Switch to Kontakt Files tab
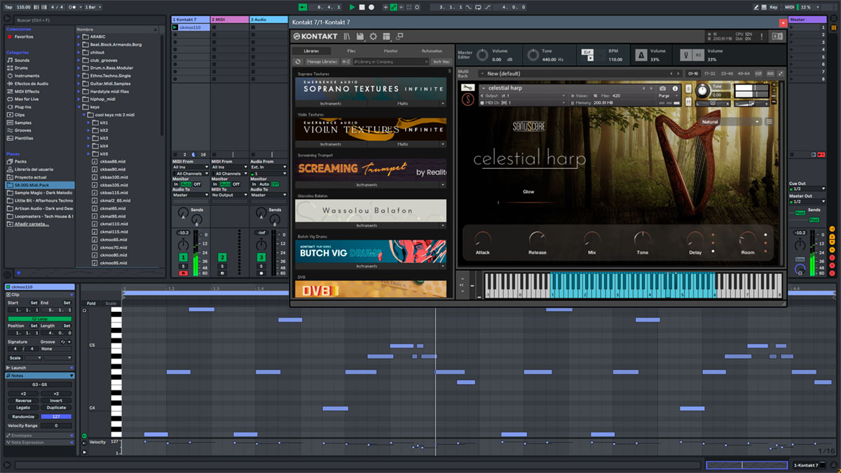The height and width of the screenshot is (473, 841). click(x=351, y=51)
